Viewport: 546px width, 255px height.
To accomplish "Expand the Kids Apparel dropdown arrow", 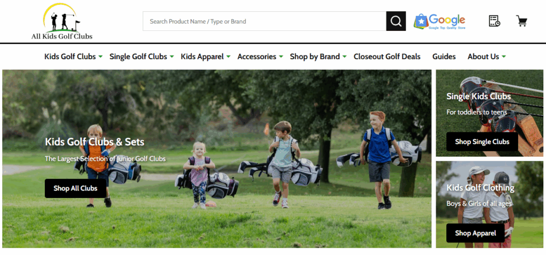I will click(228, 57).
